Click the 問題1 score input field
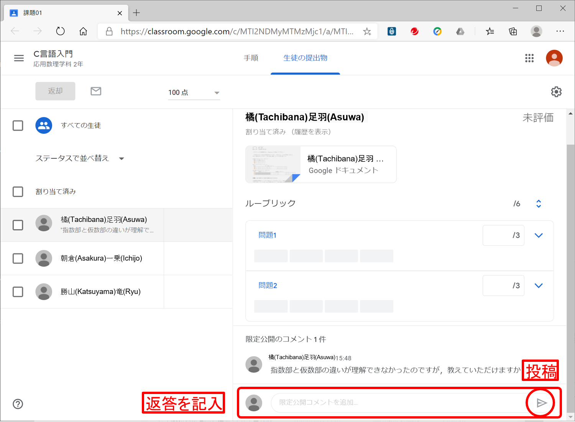 click(x=503, y=235)
